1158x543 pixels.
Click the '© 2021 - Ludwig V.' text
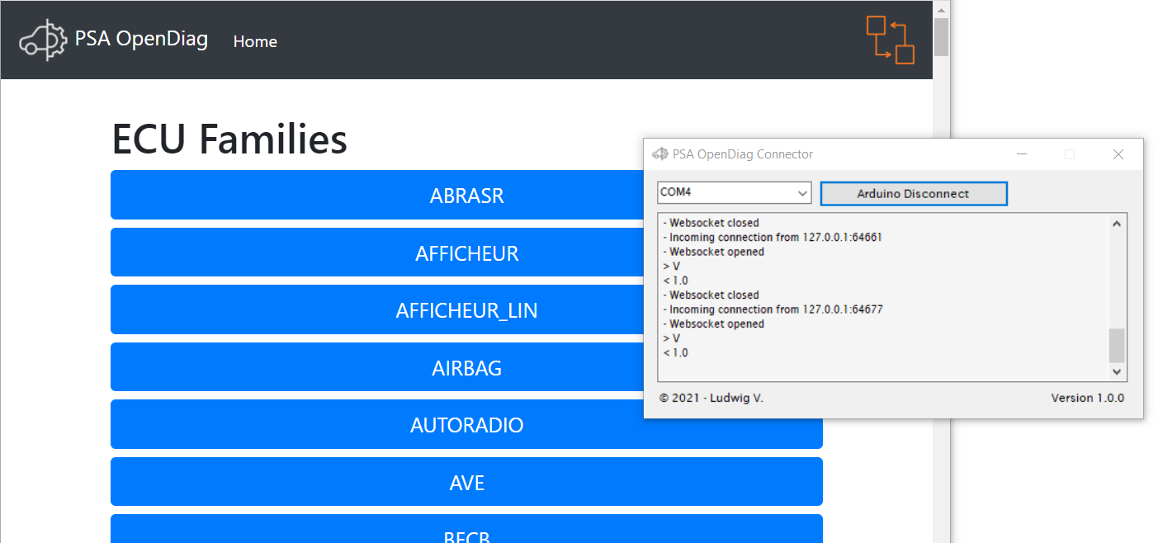pyautogui.click(x=711, y=398)
